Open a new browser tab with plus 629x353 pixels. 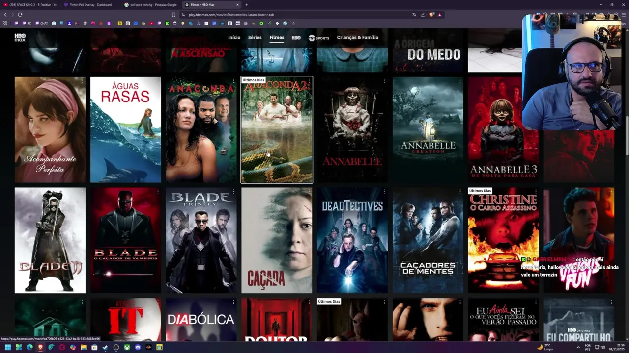point(247,5)
